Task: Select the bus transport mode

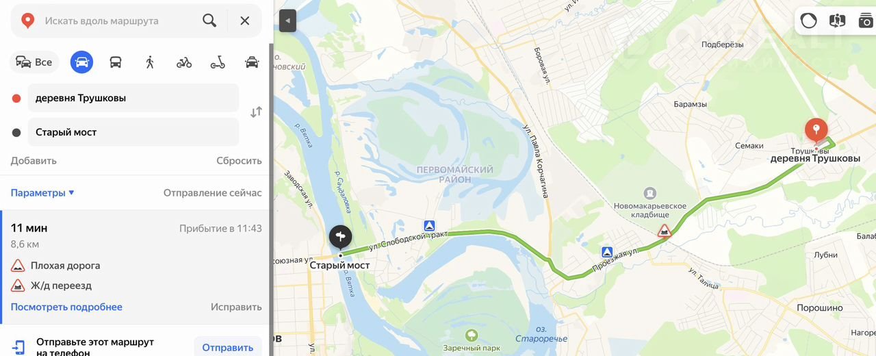Action: coord(116,62)
